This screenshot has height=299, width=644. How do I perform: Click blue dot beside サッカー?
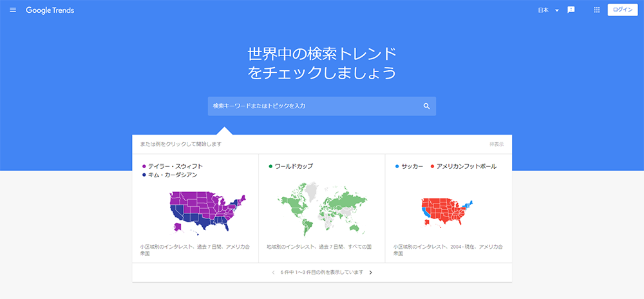tap(397, 166)
